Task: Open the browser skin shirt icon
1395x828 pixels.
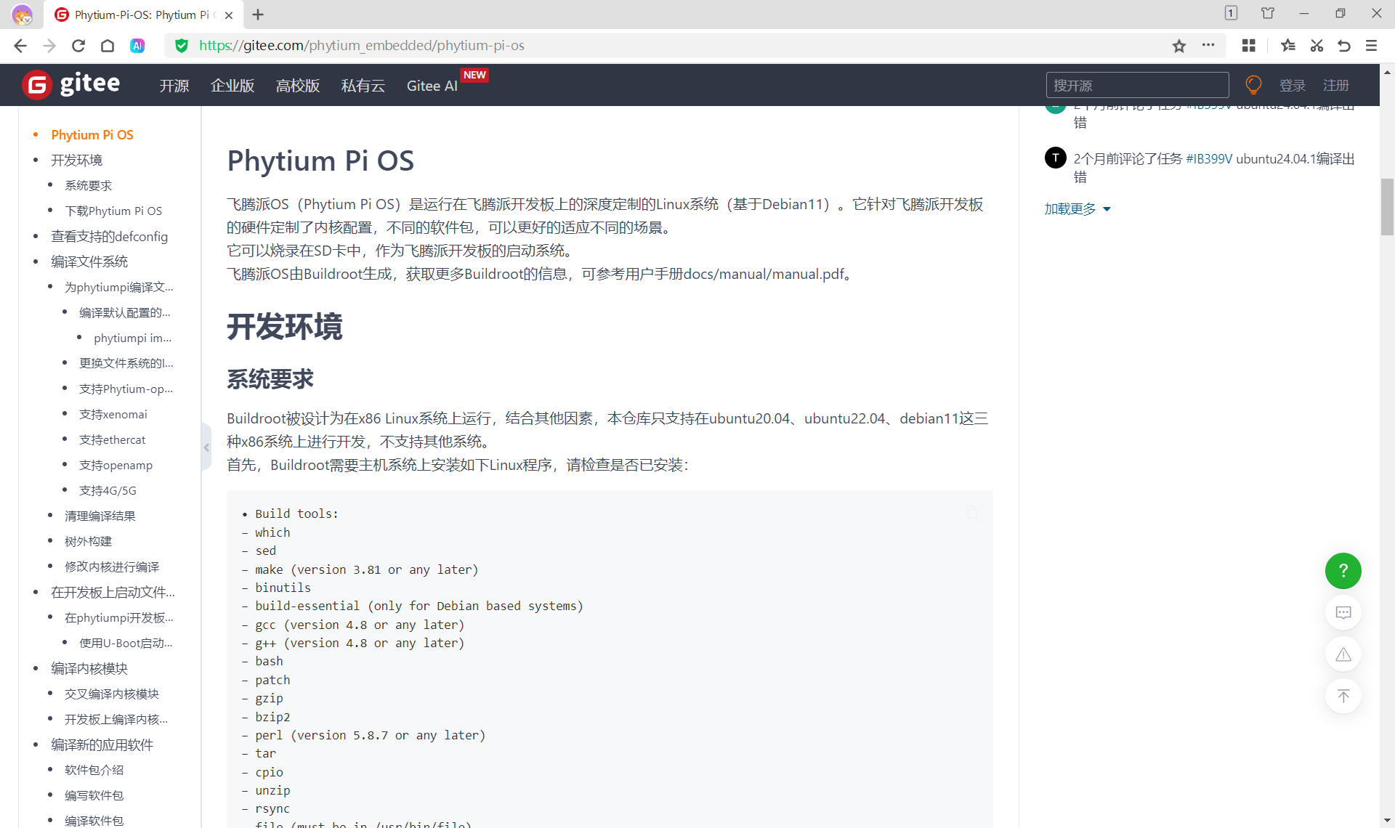Action: 1268,13
